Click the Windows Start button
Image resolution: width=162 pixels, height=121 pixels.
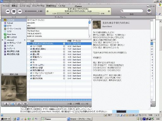6,119
